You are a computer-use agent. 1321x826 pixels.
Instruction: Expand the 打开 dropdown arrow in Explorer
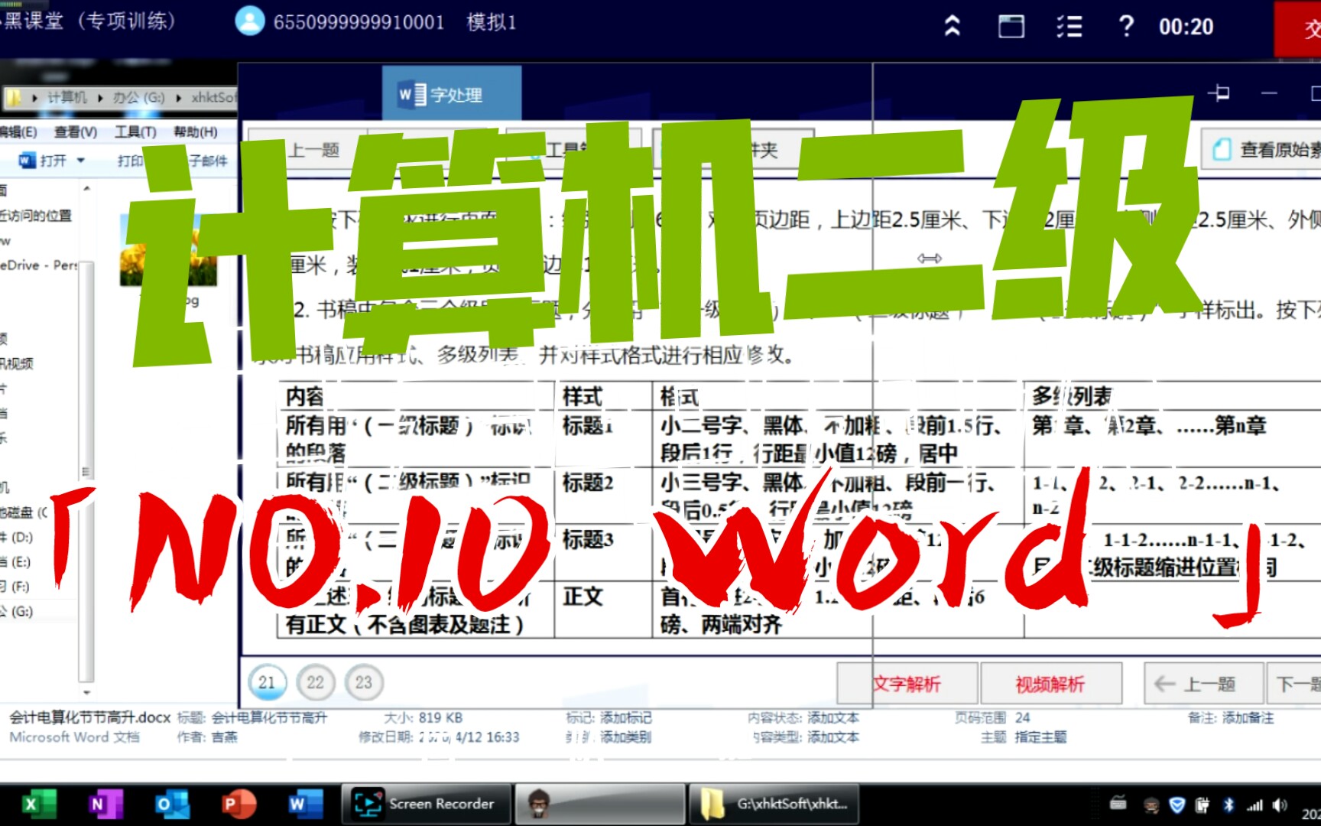(x=80, y=161)
